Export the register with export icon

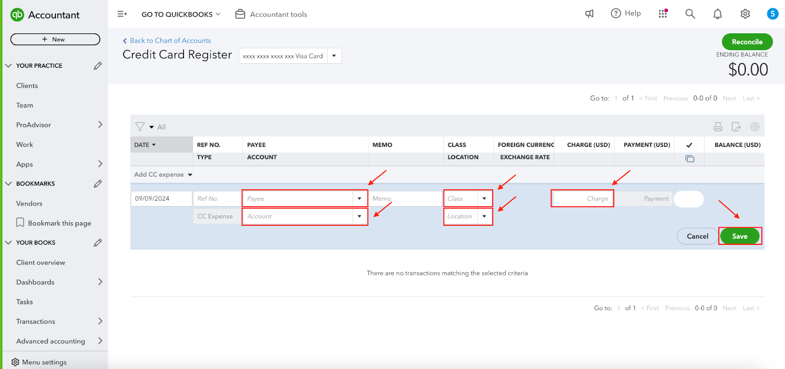736,127
